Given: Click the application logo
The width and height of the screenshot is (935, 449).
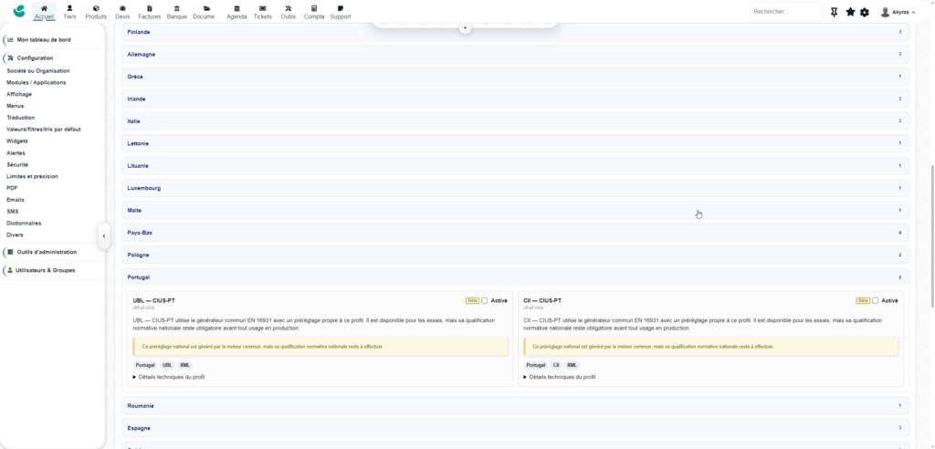Looking at the screenshot, I should point(19,11).
